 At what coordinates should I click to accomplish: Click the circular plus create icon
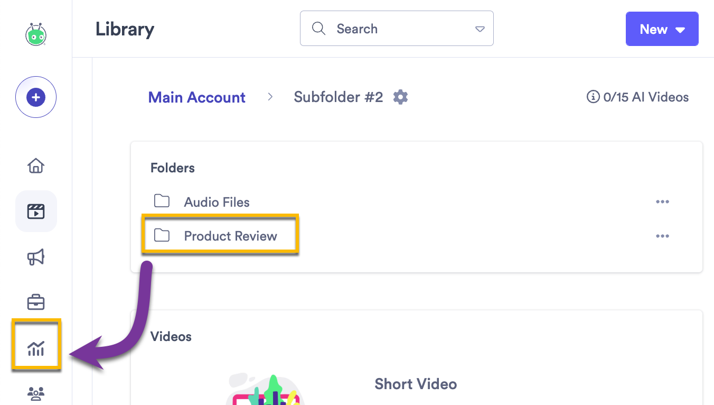click(35, 97)
